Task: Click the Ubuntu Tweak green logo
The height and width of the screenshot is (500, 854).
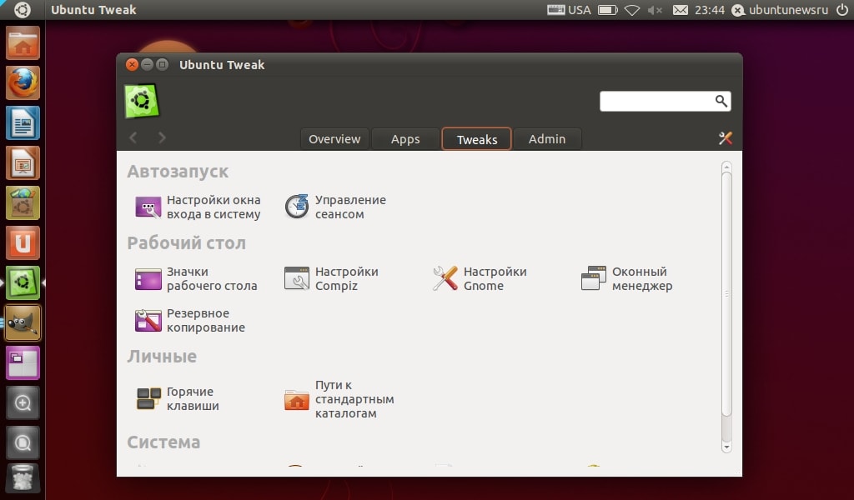Action: tap(142, 101)
